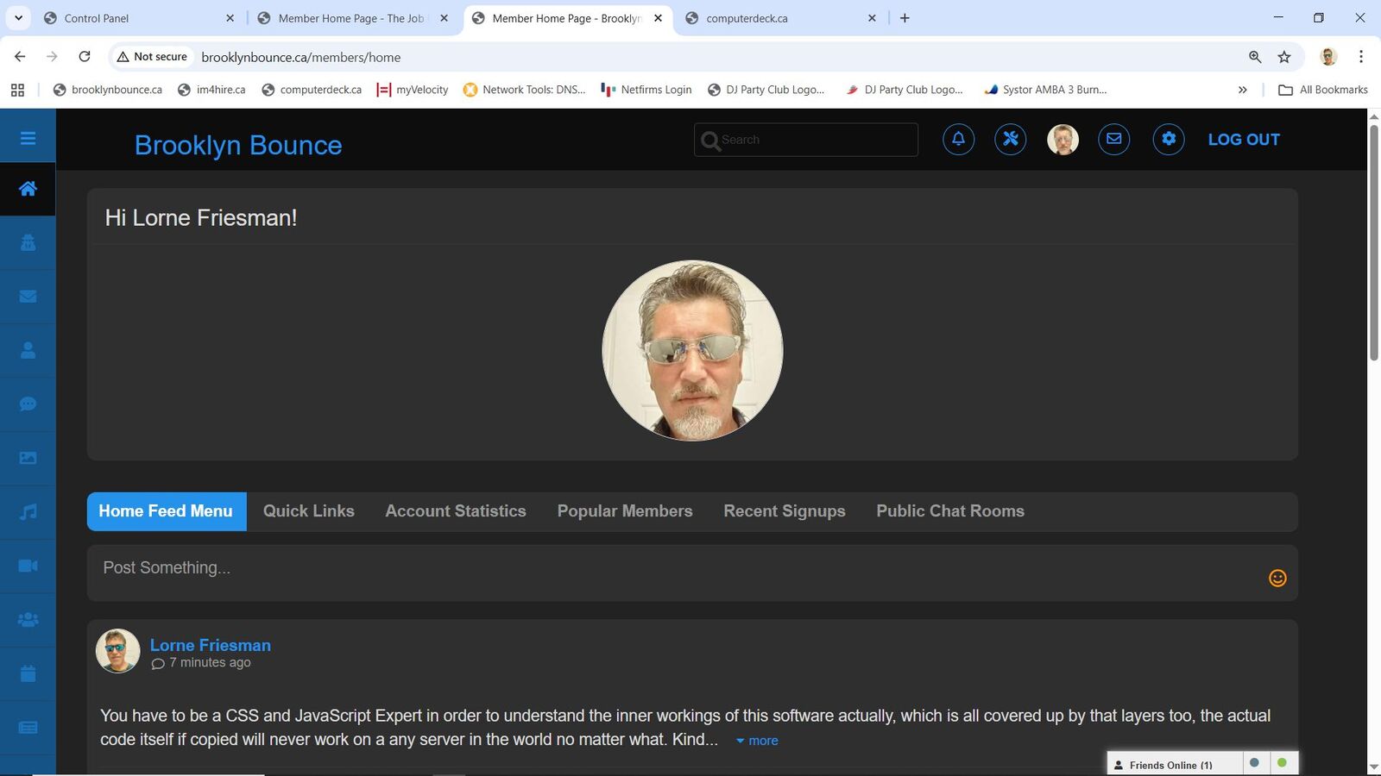
Task: Click the emoji smiley icon in post box
Action: coord(1277,578)
